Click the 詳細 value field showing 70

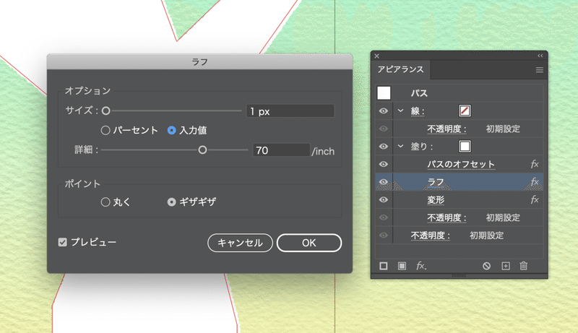click(x=281, y=150)
